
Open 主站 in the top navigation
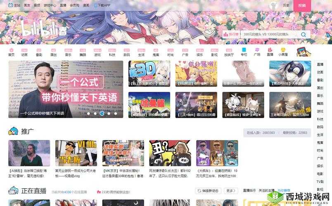coord(14,5)
